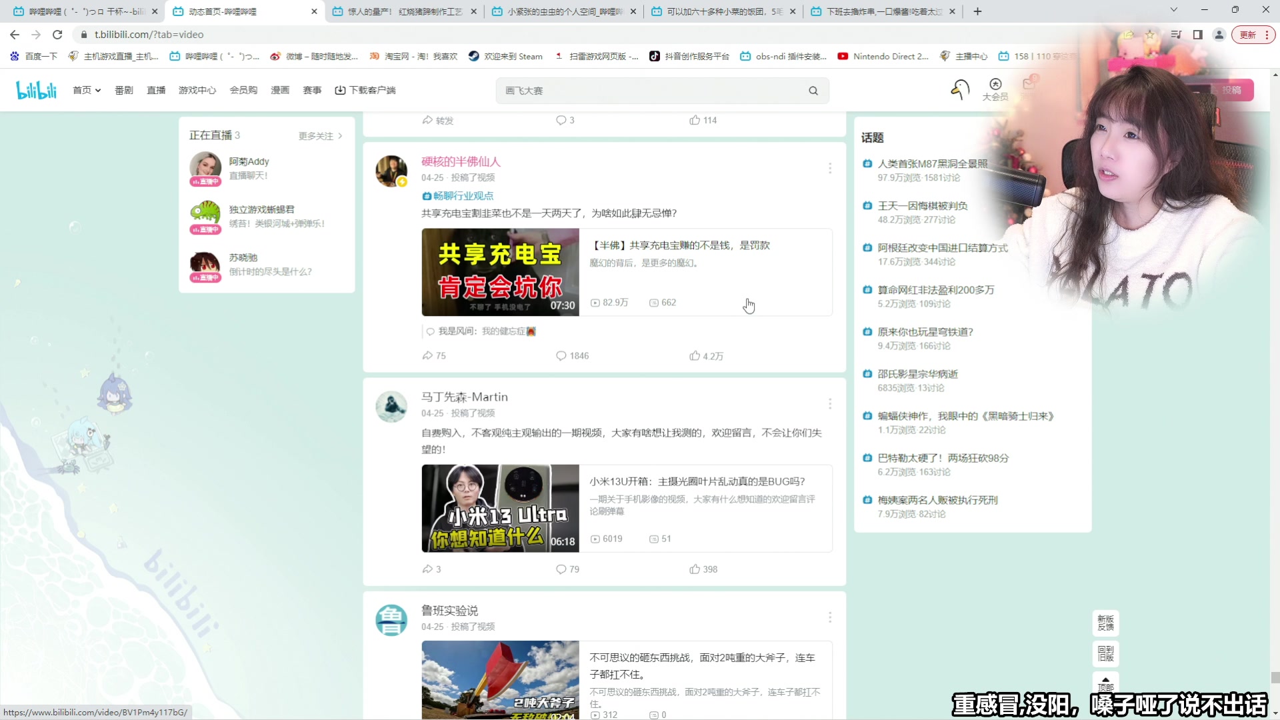This screenshot has height=720, width=1280.
Task: Open 2吨大斧子 video thumbnail
Action: [x=500, y=680]
